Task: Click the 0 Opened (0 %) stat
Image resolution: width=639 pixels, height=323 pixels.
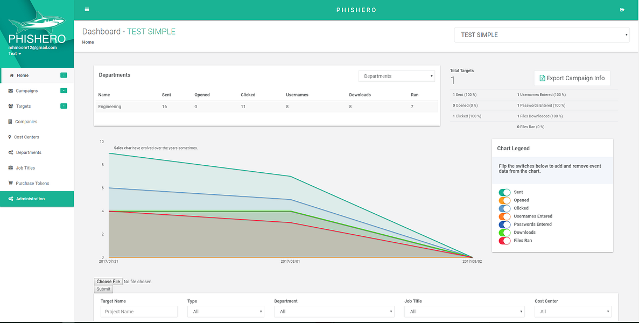Action: 465,106
